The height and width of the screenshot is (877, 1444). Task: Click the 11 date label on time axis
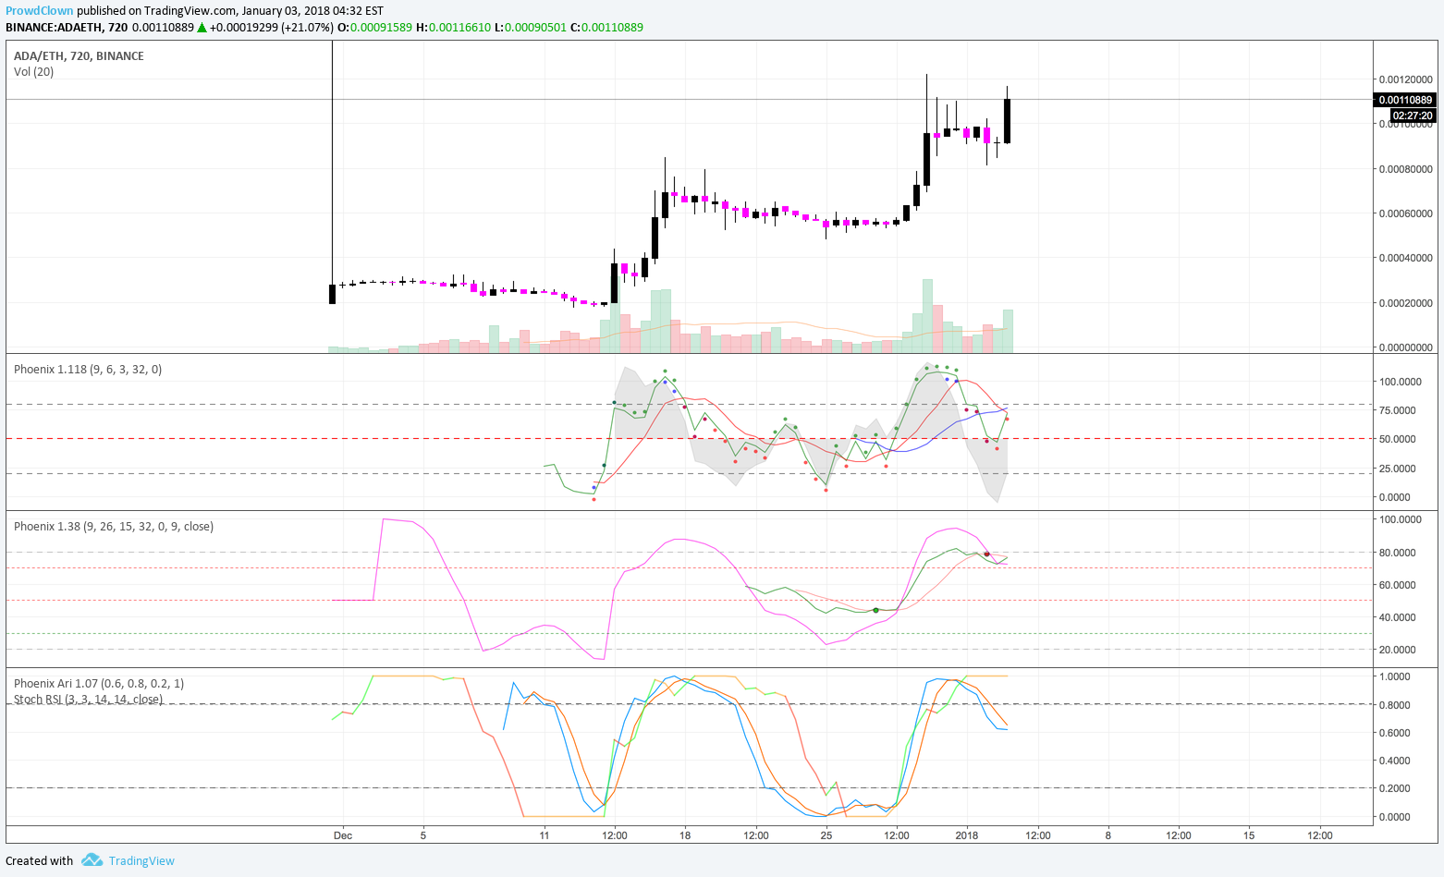click(545, 835)
